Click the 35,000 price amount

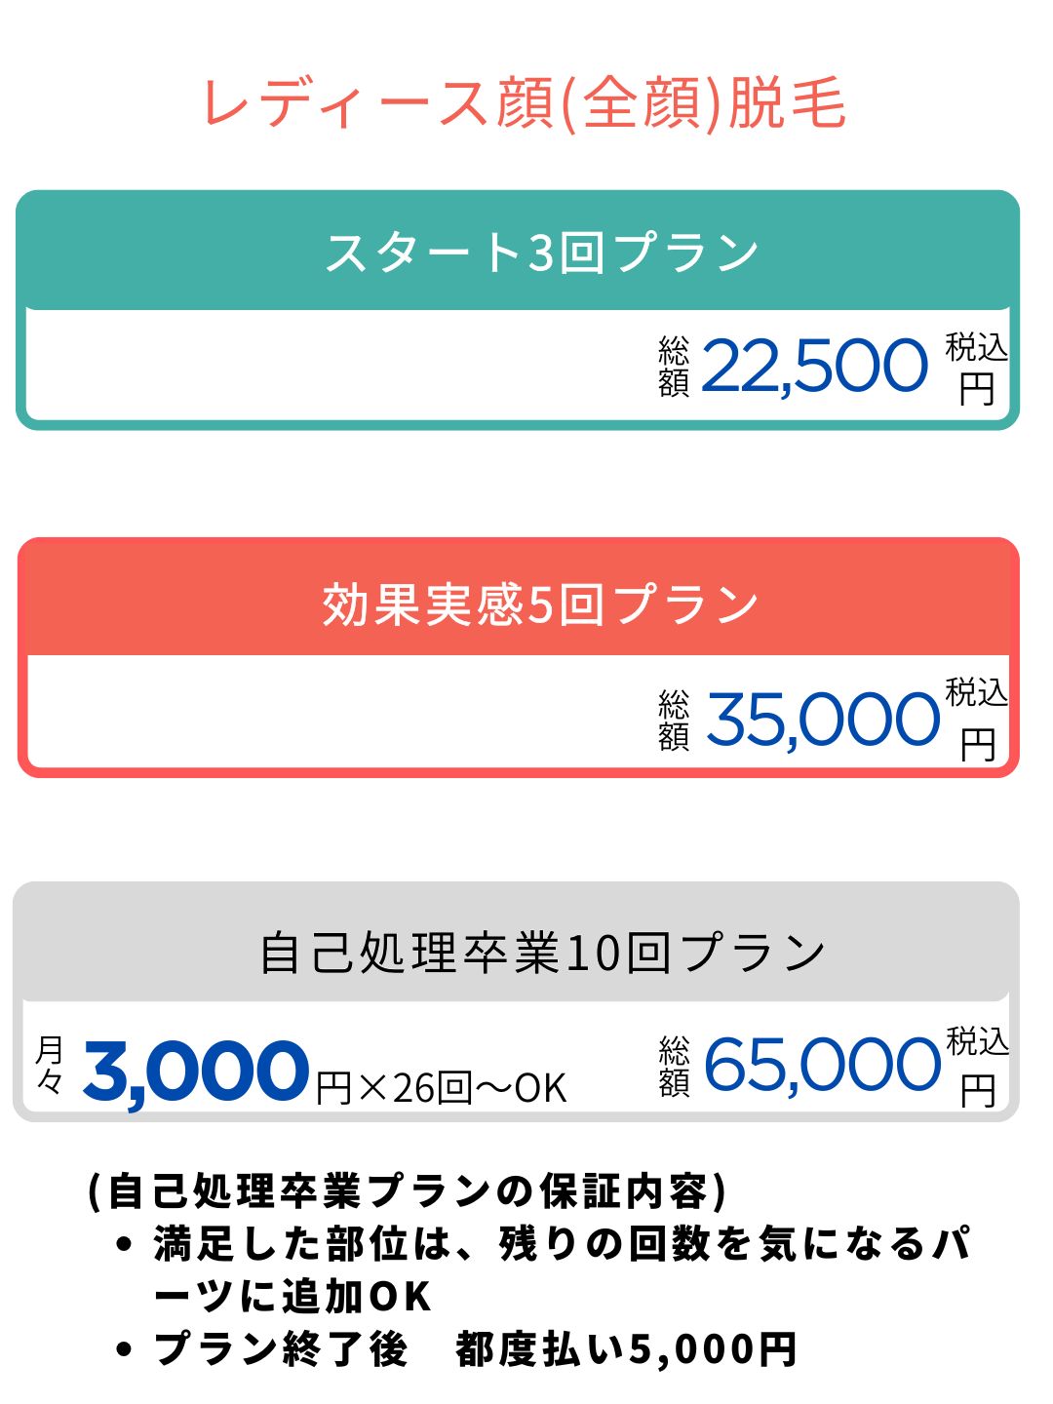821,721
